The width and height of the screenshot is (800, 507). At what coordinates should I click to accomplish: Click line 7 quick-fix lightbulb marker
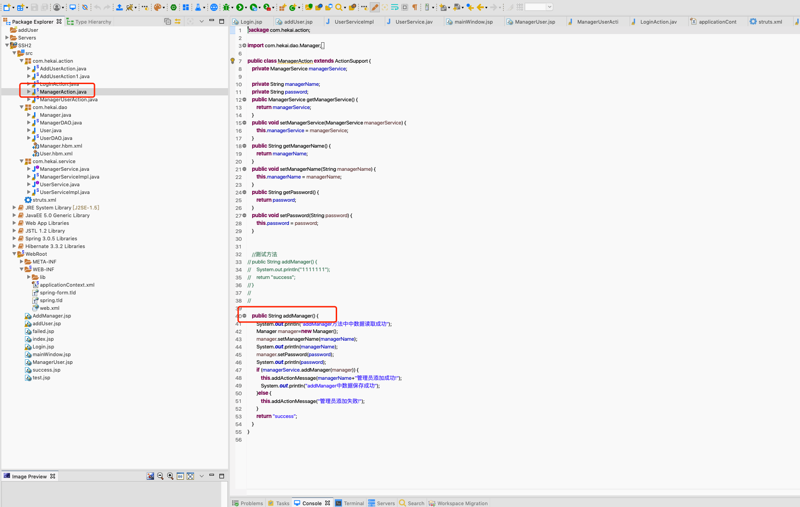point(233,61)
